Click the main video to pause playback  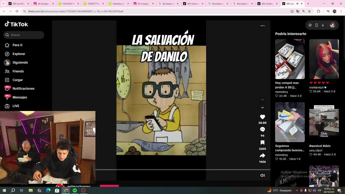tap(161, 100)
